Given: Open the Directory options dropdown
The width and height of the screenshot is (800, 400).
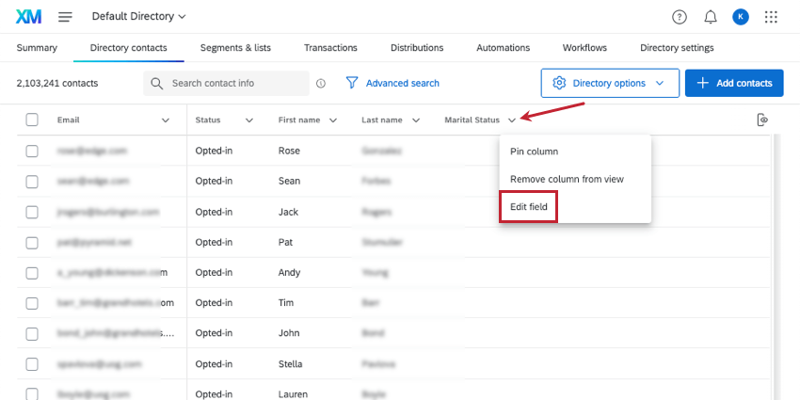Looking at the screenshot, I should click(x=610, y=83).
